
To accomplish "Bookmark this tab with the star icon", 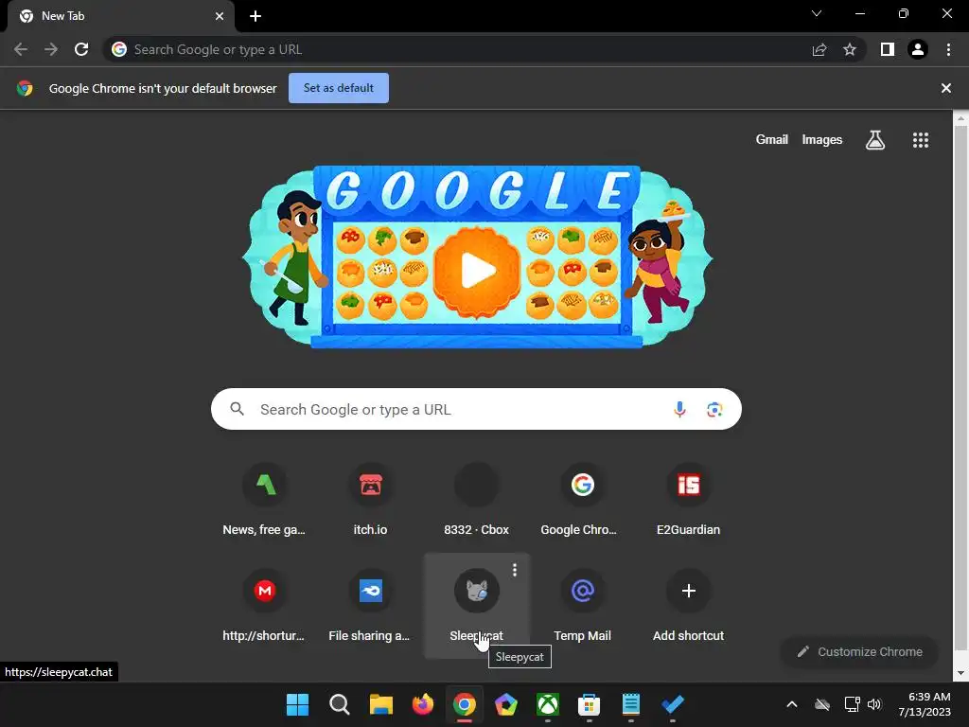I will (850, 49).
